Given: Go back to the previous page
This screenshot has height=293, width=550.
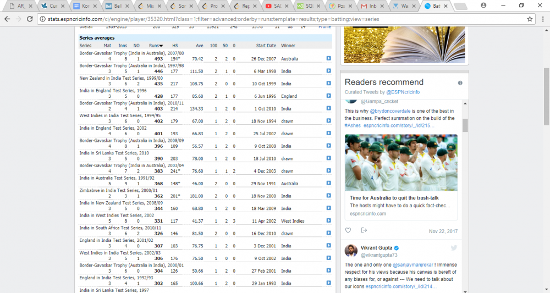Looking at the screenshot, I should click(x=7, y=19).
